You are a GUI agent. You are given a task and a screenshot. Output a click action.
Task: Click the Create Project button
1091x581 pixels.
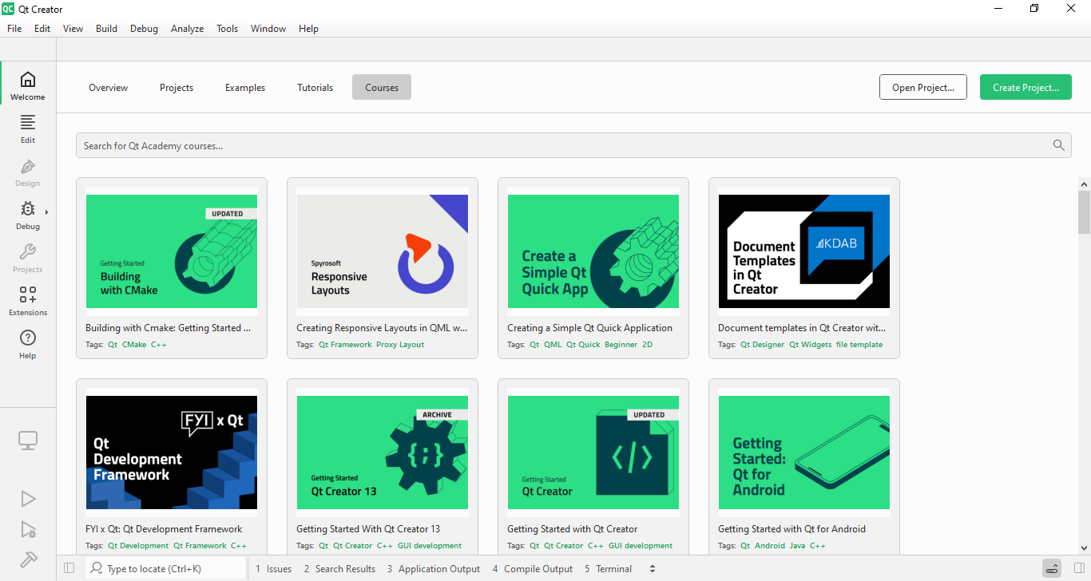click(1026, 88)
